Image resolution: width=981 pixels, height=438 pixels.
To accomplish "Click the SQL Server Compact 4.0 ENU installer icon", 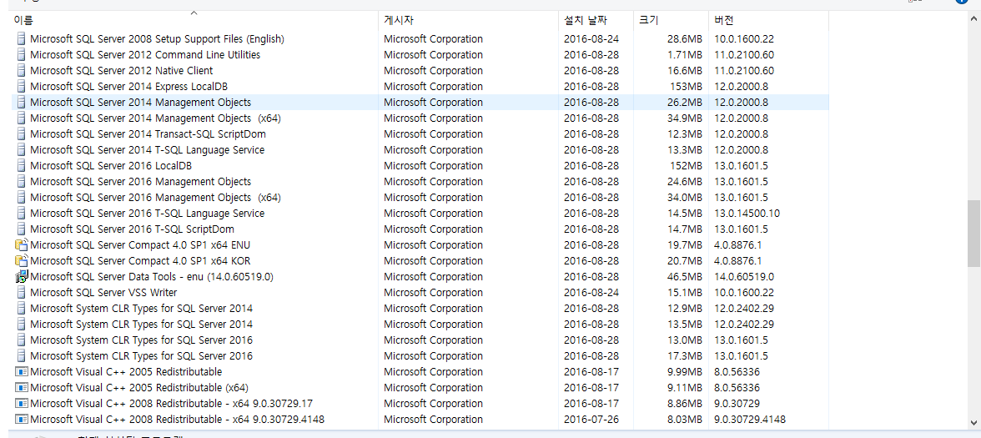I will [x=22, y=245].
